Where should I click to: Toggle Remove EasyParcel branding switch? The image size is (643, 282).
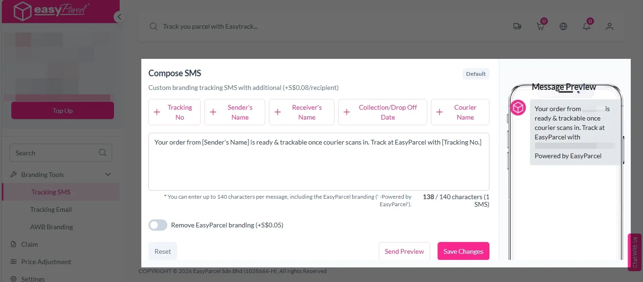158,225
